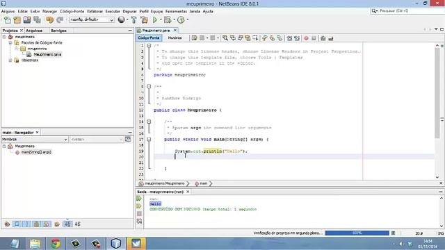
Task: Click the Open Project toolbar icon
Action: (x=27, y=20)
